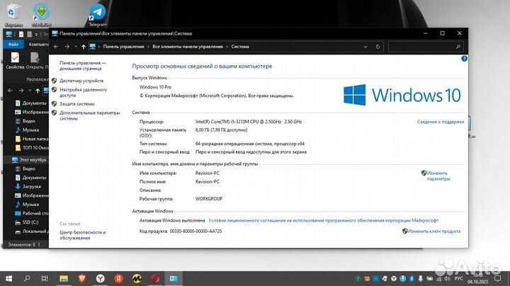Select Новая папка in Explorer tree

32,139
